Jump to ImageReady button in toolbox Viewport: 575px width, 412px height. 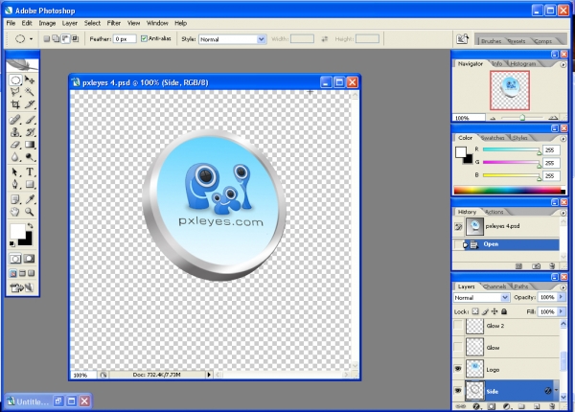[22, 288]
